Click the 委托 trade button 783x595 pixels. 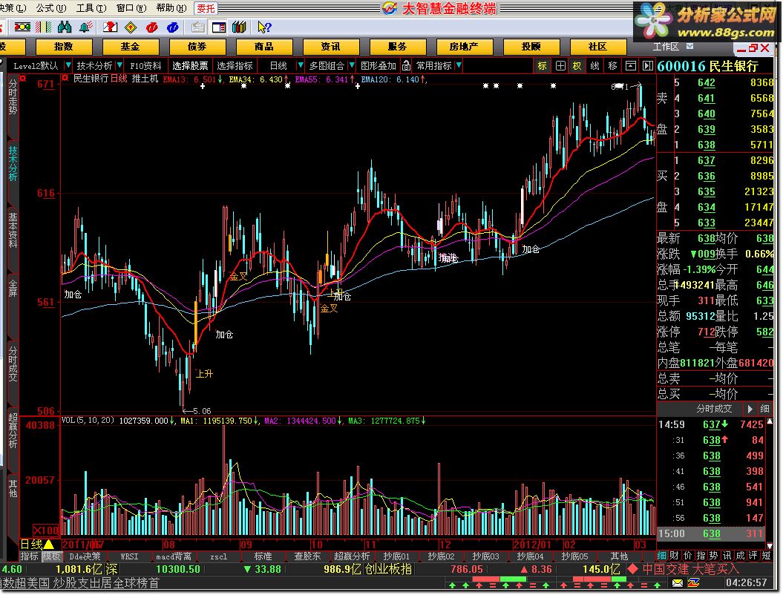tap(206, 8)
